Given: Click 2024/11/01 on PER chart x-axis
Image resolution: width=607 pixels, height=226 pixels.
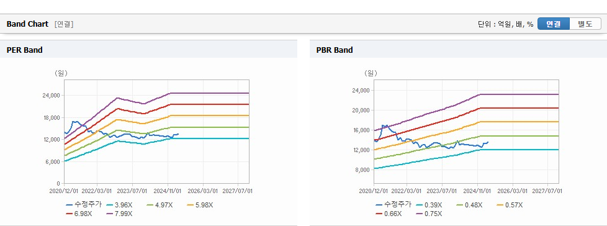Looking at the screenshot, I should [168, 191].
